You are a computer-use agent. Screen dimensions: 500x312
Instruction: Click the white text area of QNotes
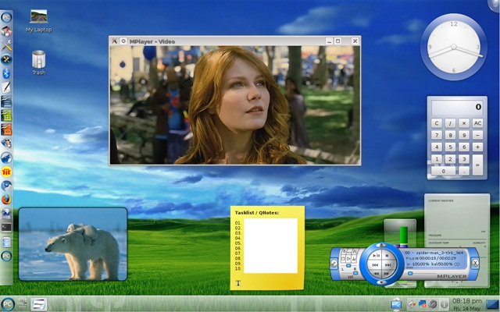(270, 246)
